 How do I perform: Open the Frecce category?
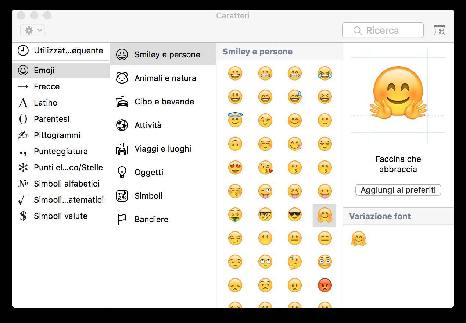tap(61, 86)
